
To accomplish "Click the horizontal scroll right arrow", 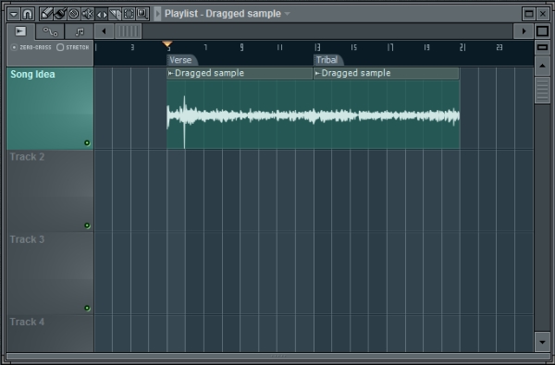I will (524, 31).
